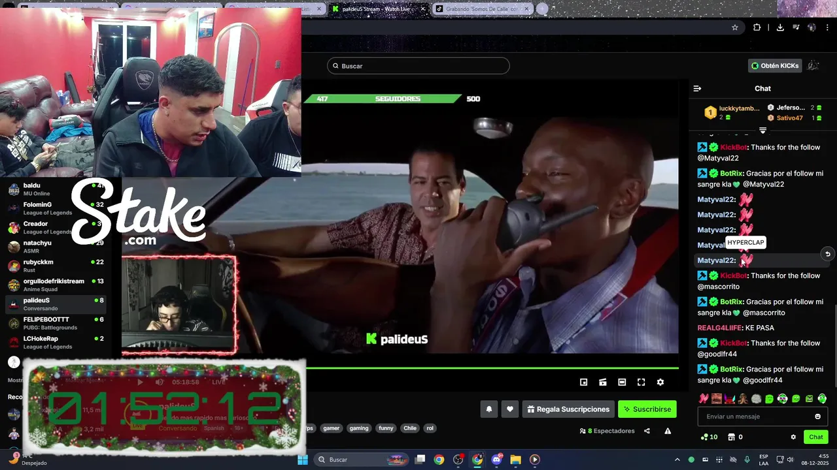This screenshot has height=470, width=837.
Task: Bookmark this page with the star icon
Action: tap(735, 27)
